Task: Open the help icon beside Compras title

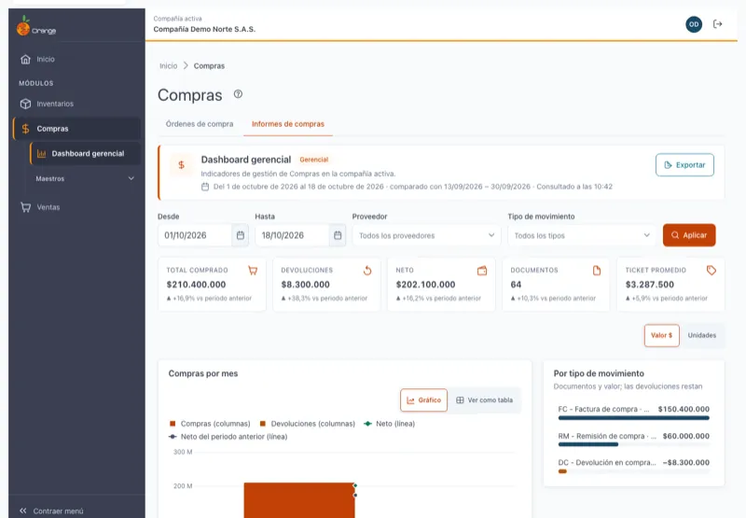Action: pyautogui.click(x=238, y=94)
